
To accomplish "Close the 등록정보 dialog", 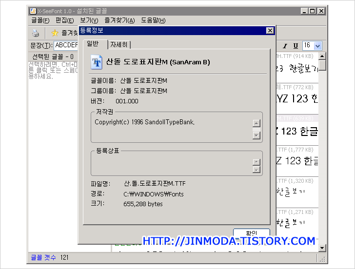I will [x=270, y=31].
